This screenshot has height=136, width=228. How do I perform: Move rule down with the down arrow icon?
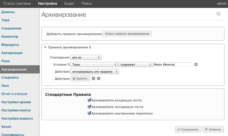click(x=99, y=78)
